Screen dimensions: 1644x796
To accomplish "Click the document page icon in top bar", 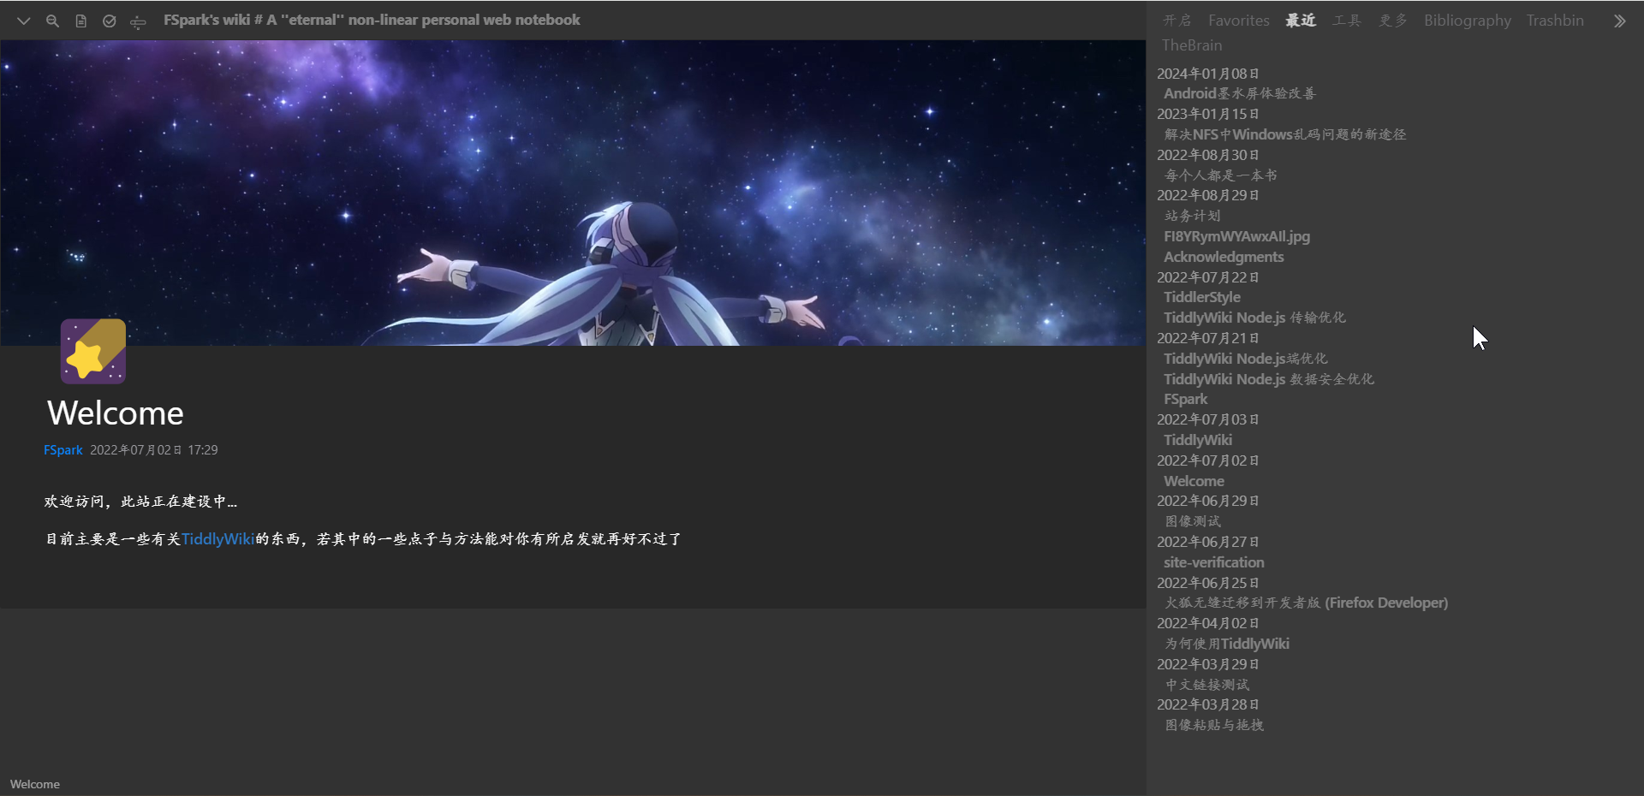I will click(x=80, y=21).
